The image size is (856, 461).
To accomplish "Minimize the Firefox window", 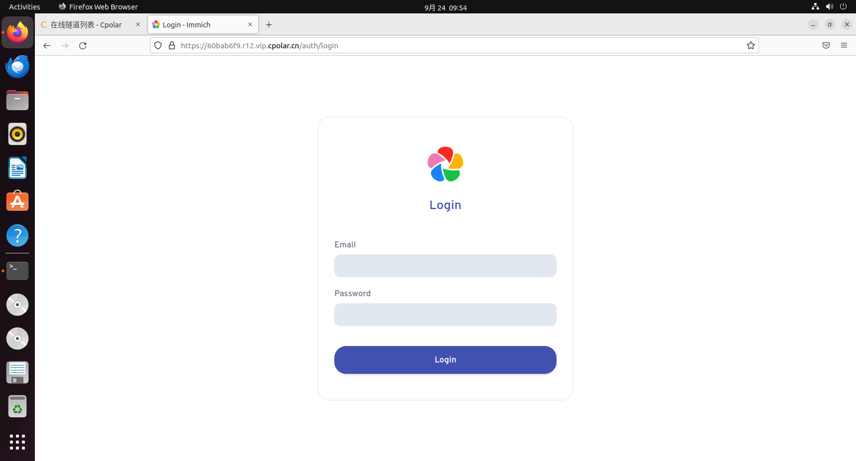I will [x=813, y=24].
